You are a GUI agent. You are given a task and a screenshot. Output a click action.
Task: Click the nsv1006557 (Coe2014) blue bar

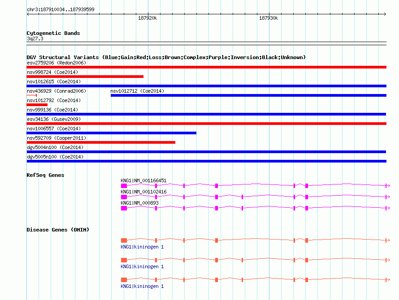coord(112,133)
